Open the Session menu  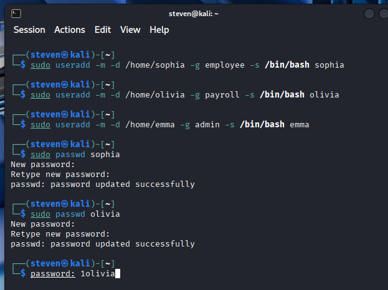(x=29, y=30)
